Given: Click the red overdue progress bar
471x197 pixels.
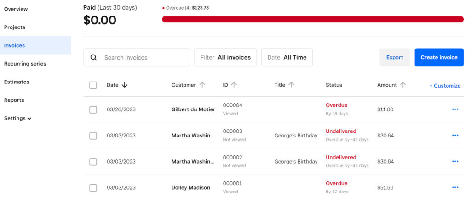Looking at the screenshot, I should tap(313, 19).
